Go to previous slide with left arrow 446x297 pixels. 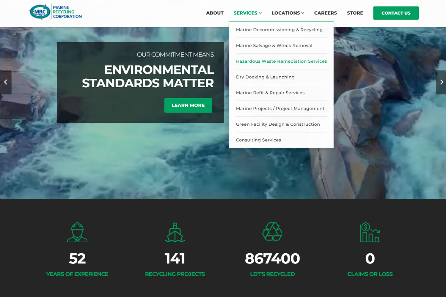6,82
